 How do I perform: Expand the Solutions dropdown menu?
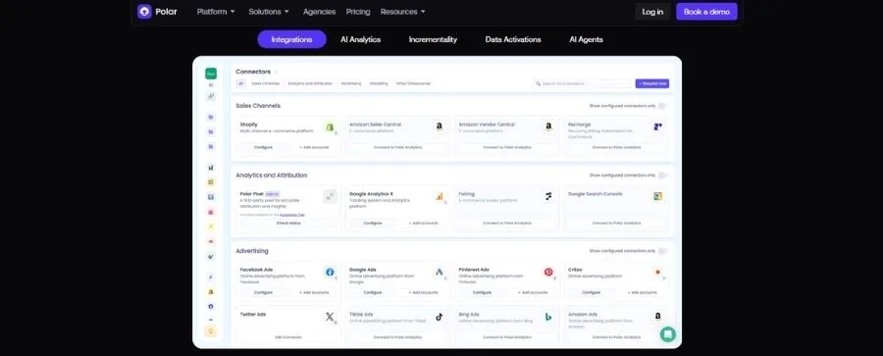pyautogui.click(x=269, y=11)
